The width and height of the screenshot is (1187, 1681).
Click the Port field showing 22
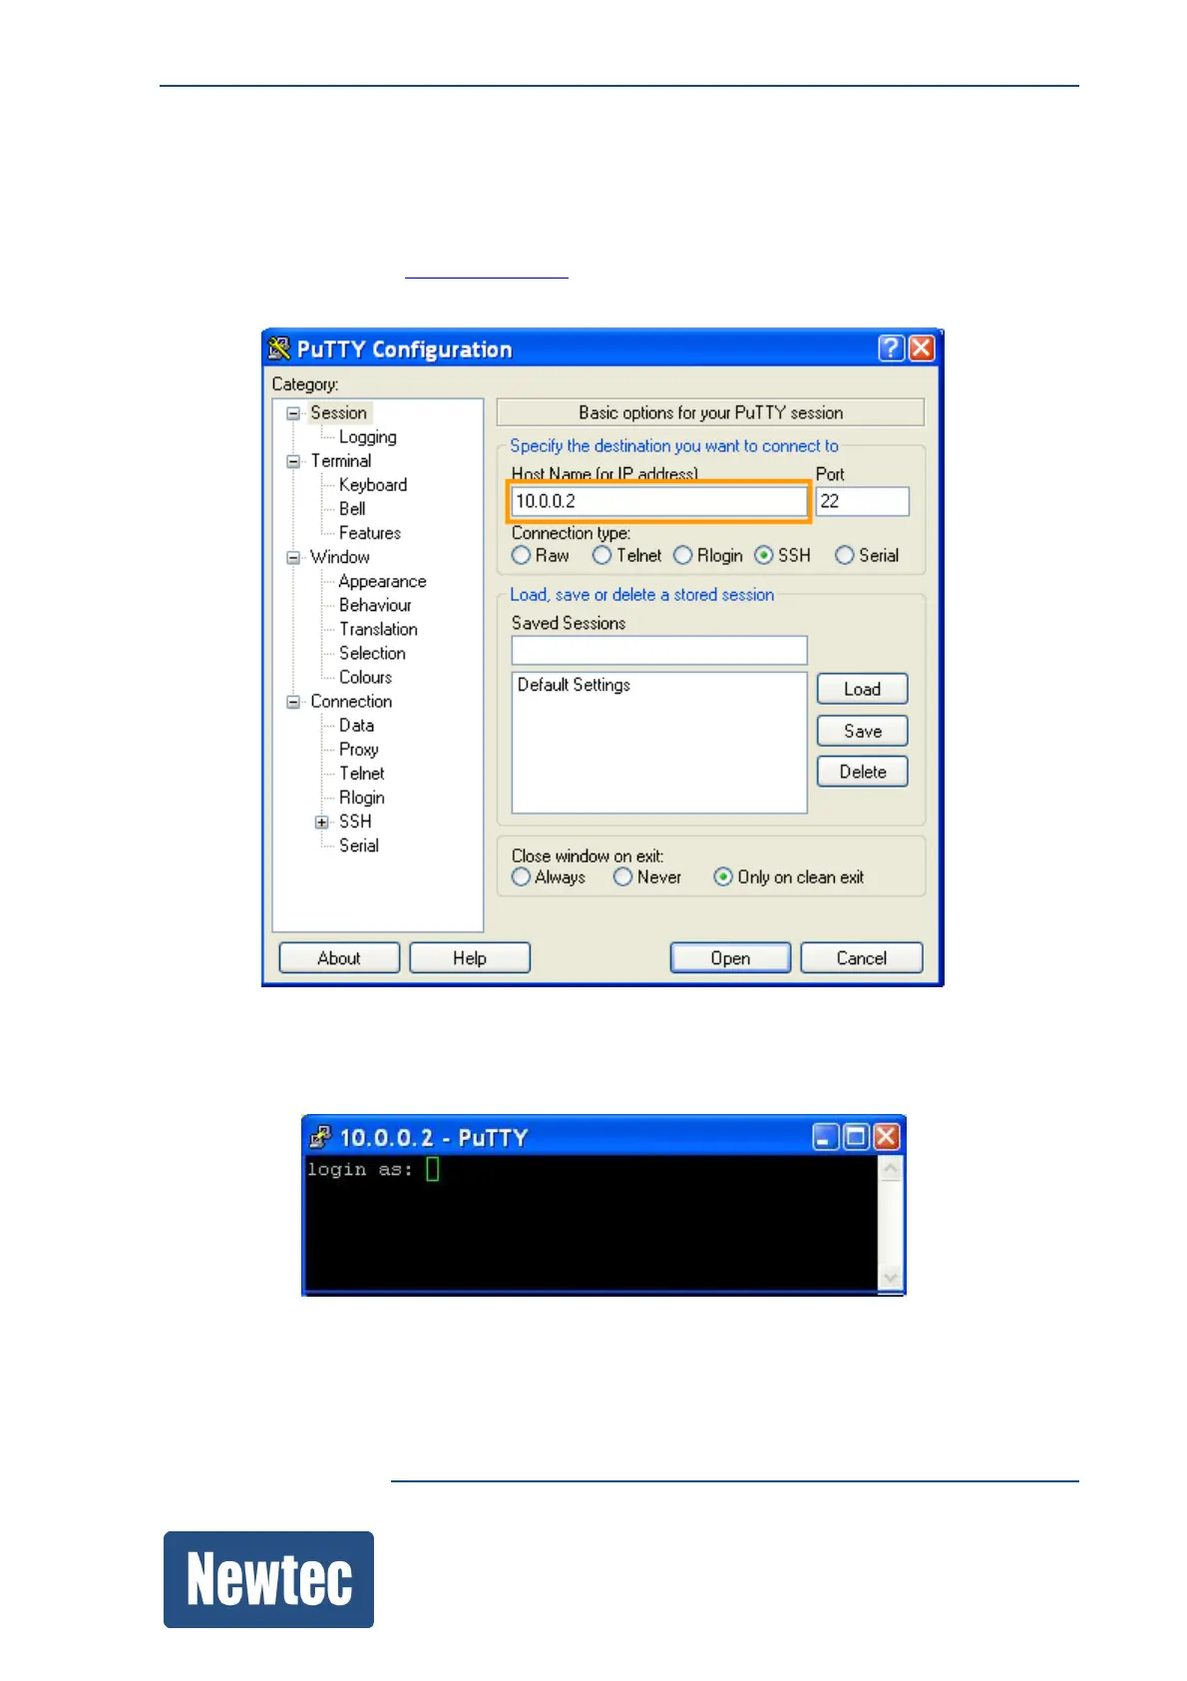(x=862, y=501)
